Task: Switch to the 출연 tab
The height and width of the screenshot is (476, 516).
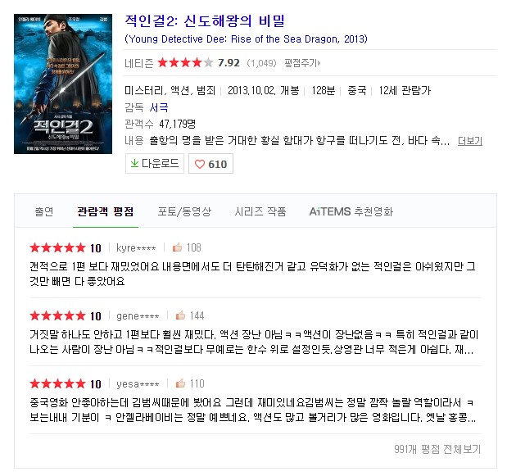Action: 44,211
